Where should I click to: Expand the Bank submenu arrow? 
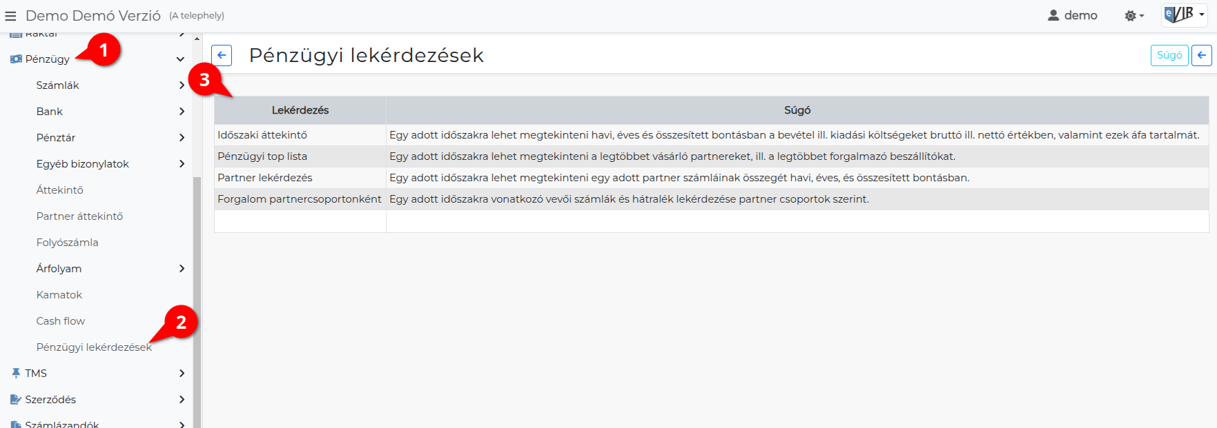pos(182,112)
